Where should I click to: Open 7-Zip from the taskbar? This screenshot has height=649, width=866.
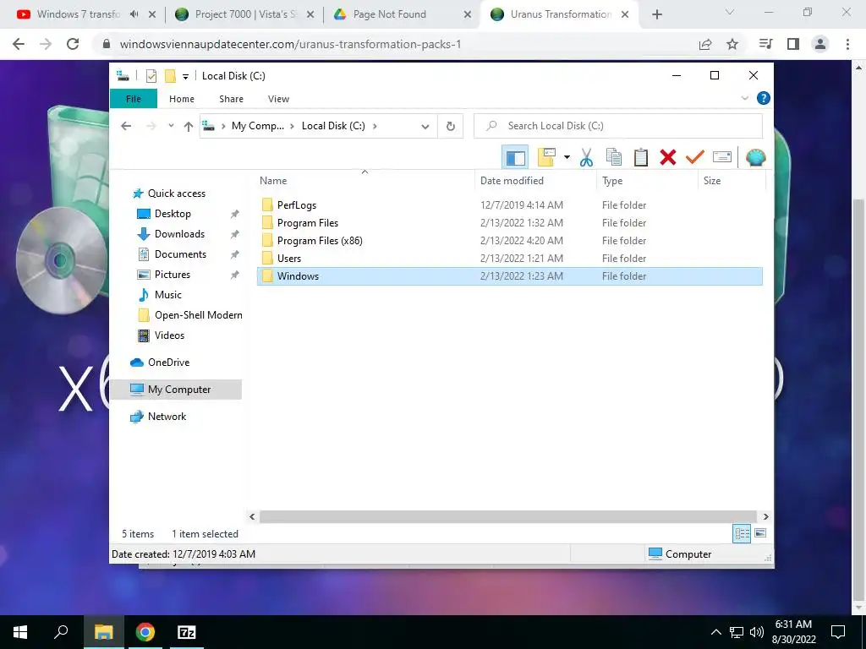click(x=186, y=632)
